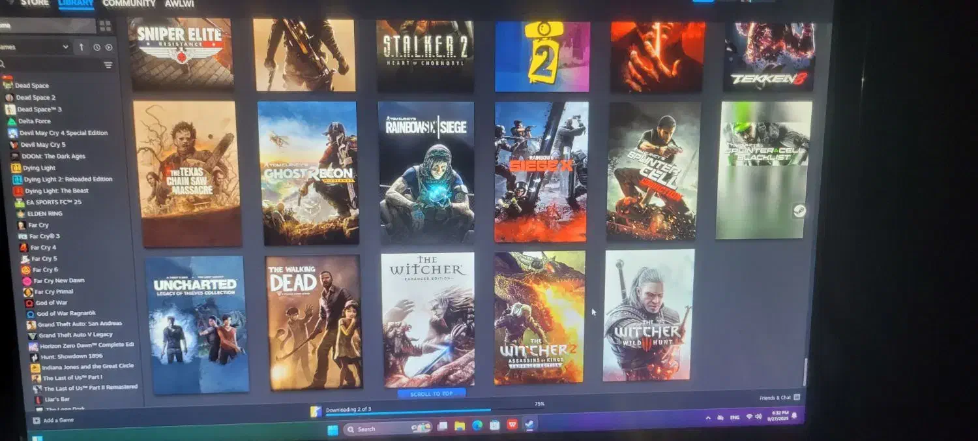Image resolution: width=978 pixels, height=441 pixels.
Task: Open the notification bell in the tray
Action: (x=794, y=415)
